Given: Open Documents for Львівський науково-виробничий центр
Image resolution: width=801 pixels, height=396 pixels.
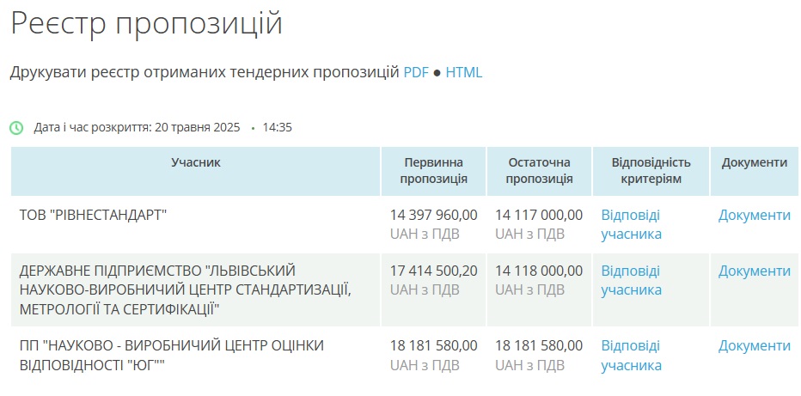Looking at the screenshot, I should (x=755, y=271).
